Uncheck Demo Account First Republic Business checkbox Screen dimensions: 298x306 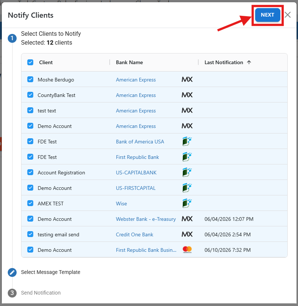tap(30, 250)
